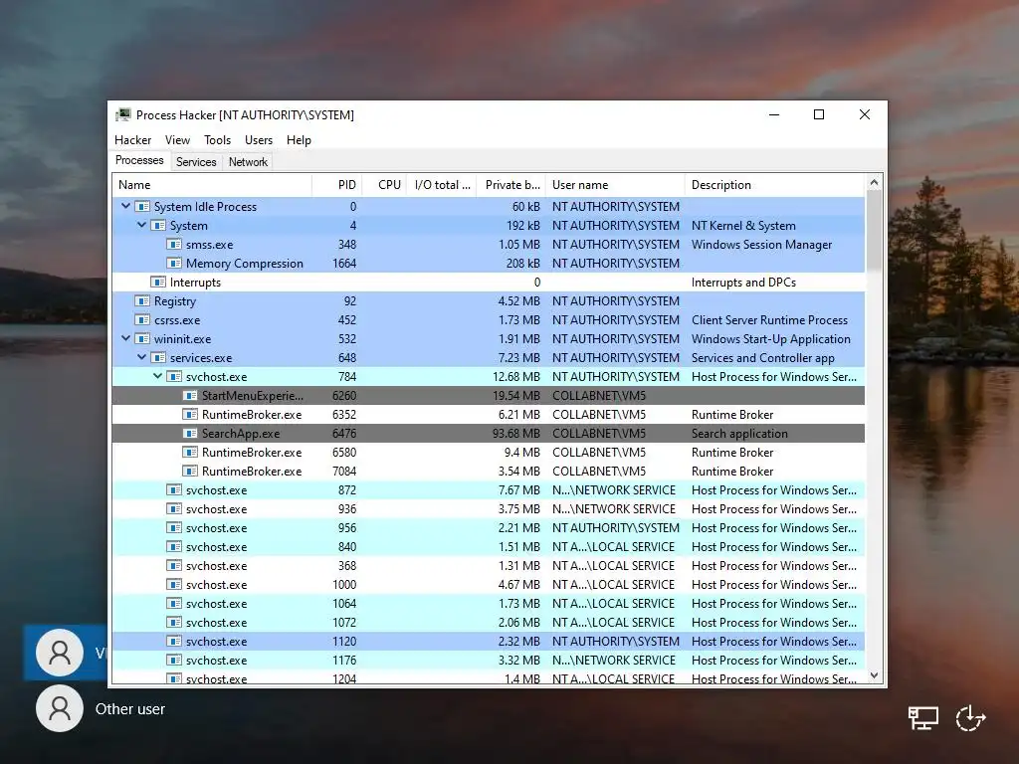Click the StartMenuExperie... process icon

pyautogui.click(x=190, y=395)
